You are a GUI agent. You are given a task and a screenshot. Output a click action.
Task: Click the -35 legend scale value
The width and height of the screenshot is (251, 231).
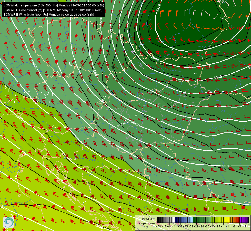[186, 226]
